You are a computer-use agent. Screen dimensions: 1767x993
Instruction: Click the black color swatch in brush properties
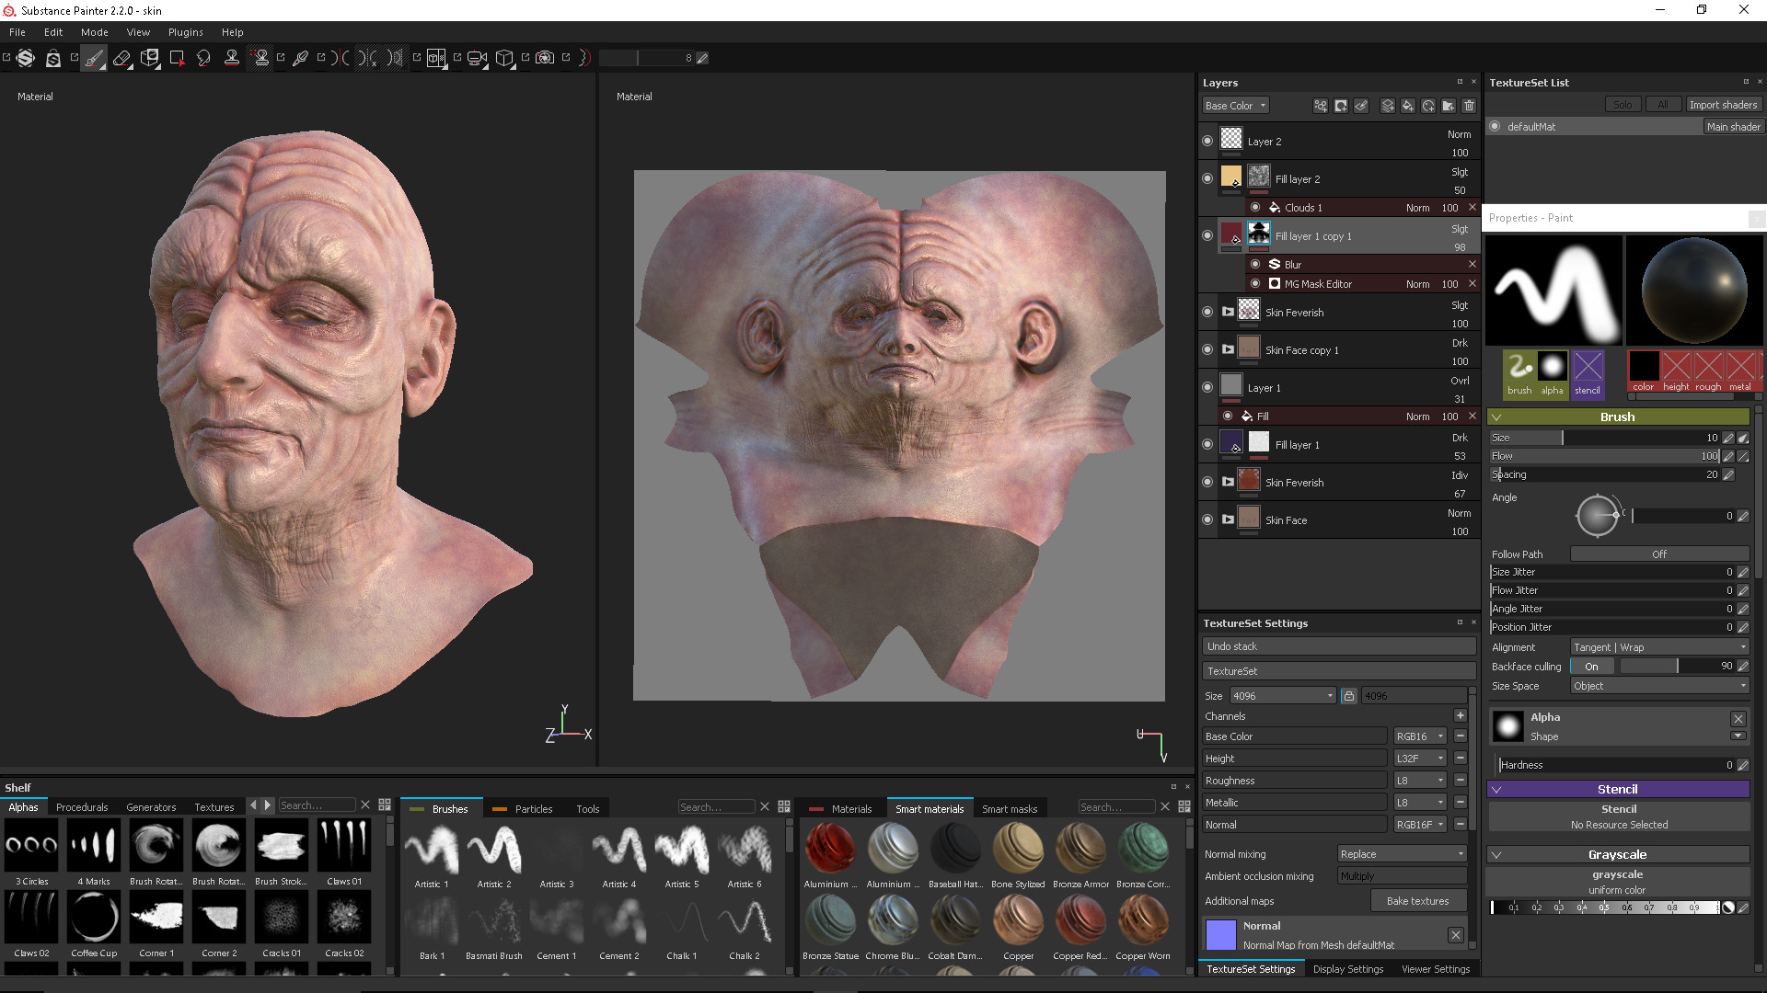(1643, 368)
